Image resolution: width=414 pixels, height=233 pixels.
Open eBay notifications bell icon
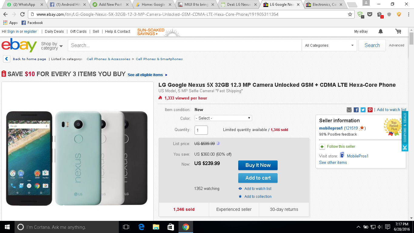tap(381, 32)
